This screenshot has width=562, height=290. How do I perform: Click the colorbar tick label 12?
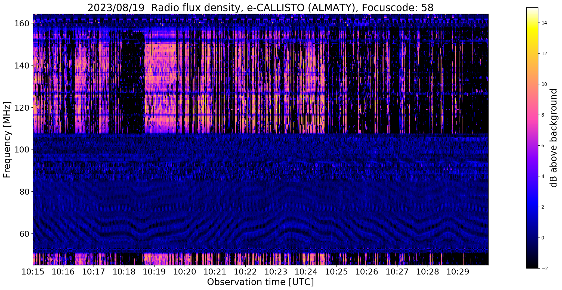(544, 54)
